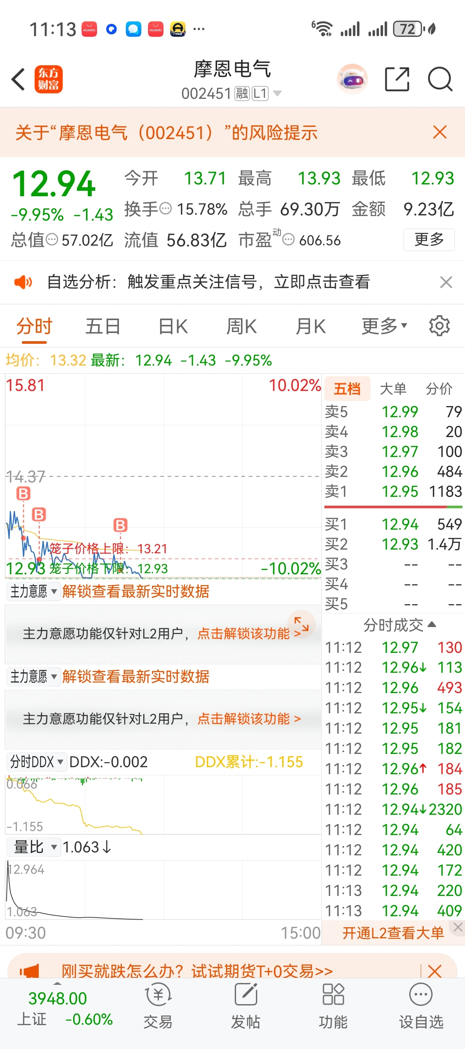
Task: Collapse the 分时成交 list header
Action: tap(399, 625)
